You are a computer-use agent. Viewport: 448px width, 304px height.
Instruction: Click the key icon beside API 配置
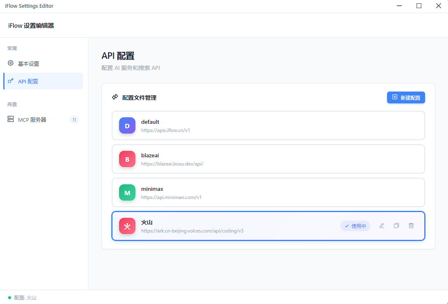click(11, 81)
